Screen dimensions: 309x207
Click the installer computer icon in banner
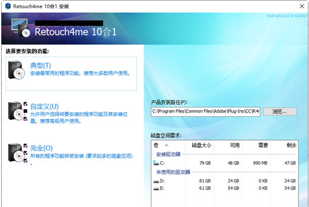coord(21,28)
